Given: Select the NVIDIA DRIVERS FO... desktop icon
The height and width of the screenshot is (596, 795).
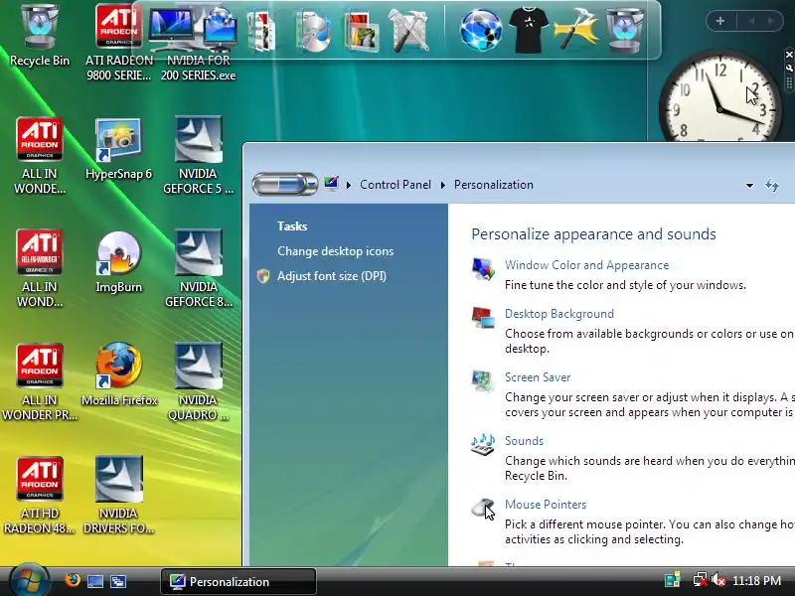Looking at the screenshot, I should click(118, 495).
